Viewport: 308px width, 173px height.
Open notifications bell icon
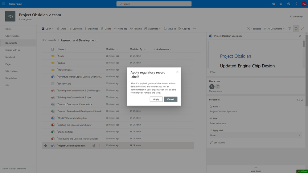pos(281,4)
